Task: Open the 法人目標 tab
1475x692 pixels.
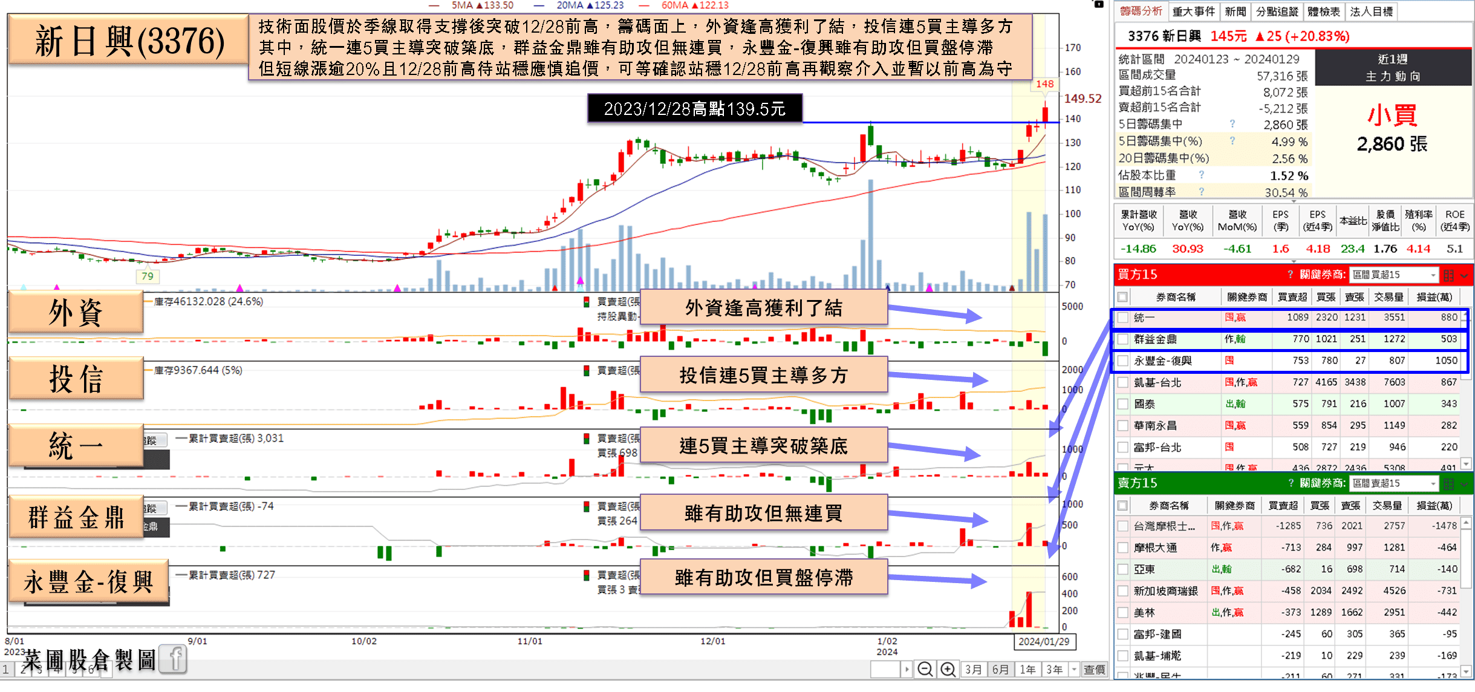Action: pos(1372,11)
